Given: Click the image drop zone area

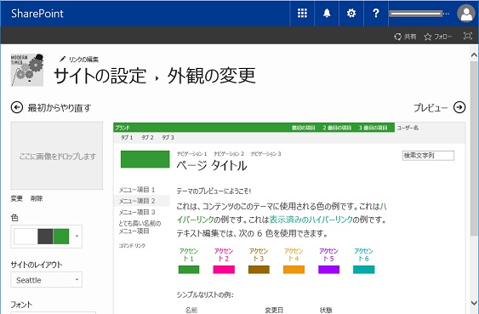Looking at the screenshot, I should pos(57,156).
